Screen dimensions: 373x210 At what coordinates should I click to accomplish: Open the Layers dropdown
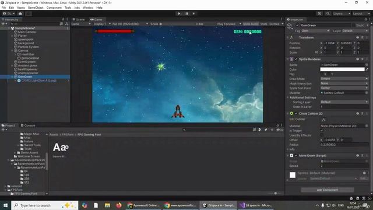(342, 13)
